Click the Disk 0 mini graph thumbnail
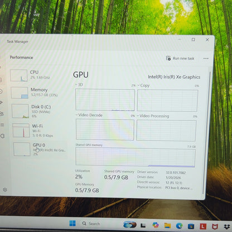The width and height of the screenshot is (232, 232). point(20,111)
